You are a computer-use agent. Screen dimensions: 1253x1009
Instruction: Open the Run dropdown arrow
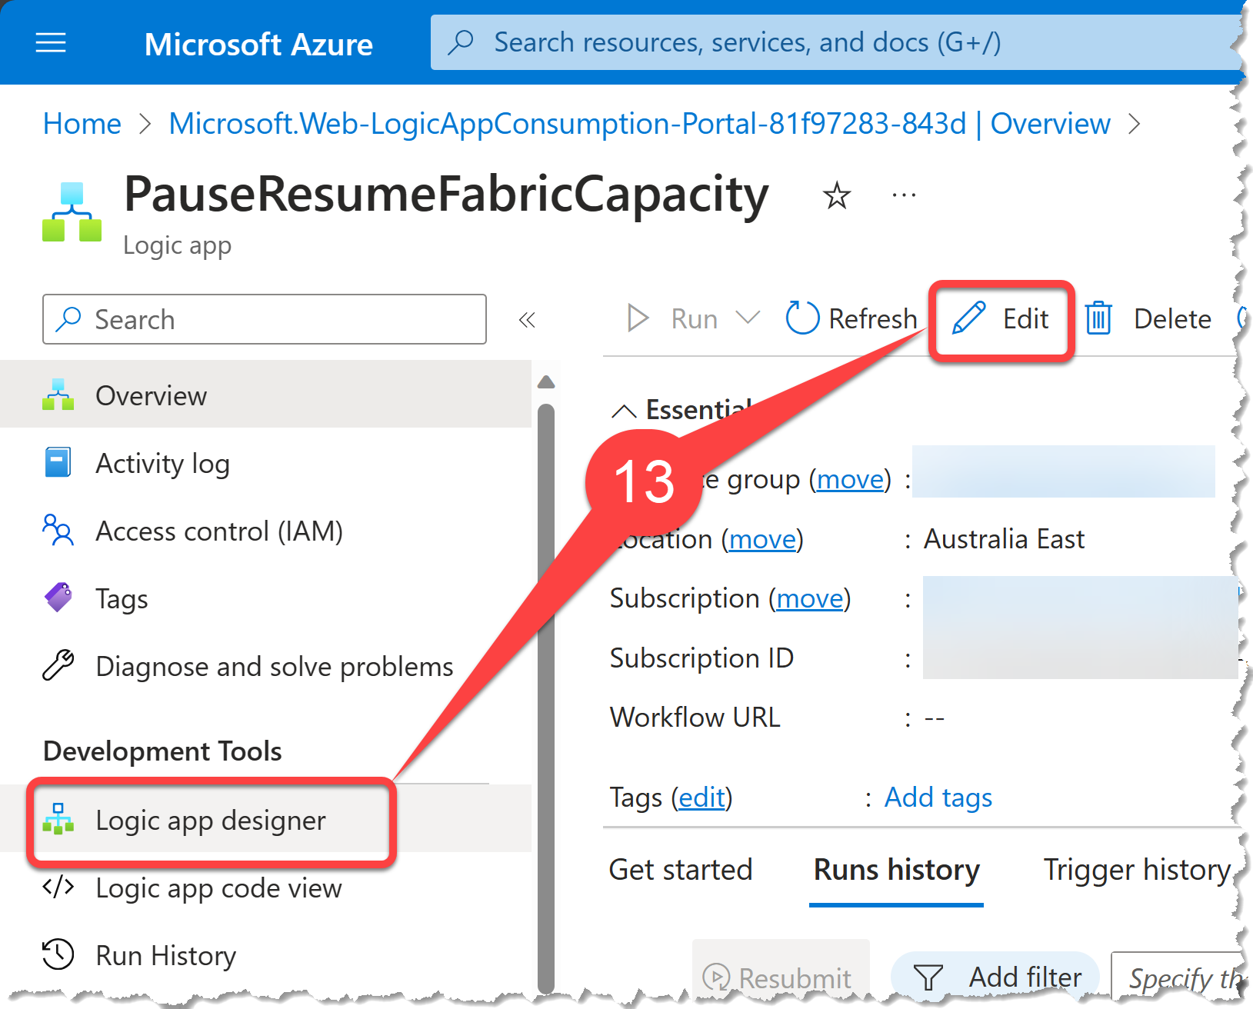[x=748, y=318]
